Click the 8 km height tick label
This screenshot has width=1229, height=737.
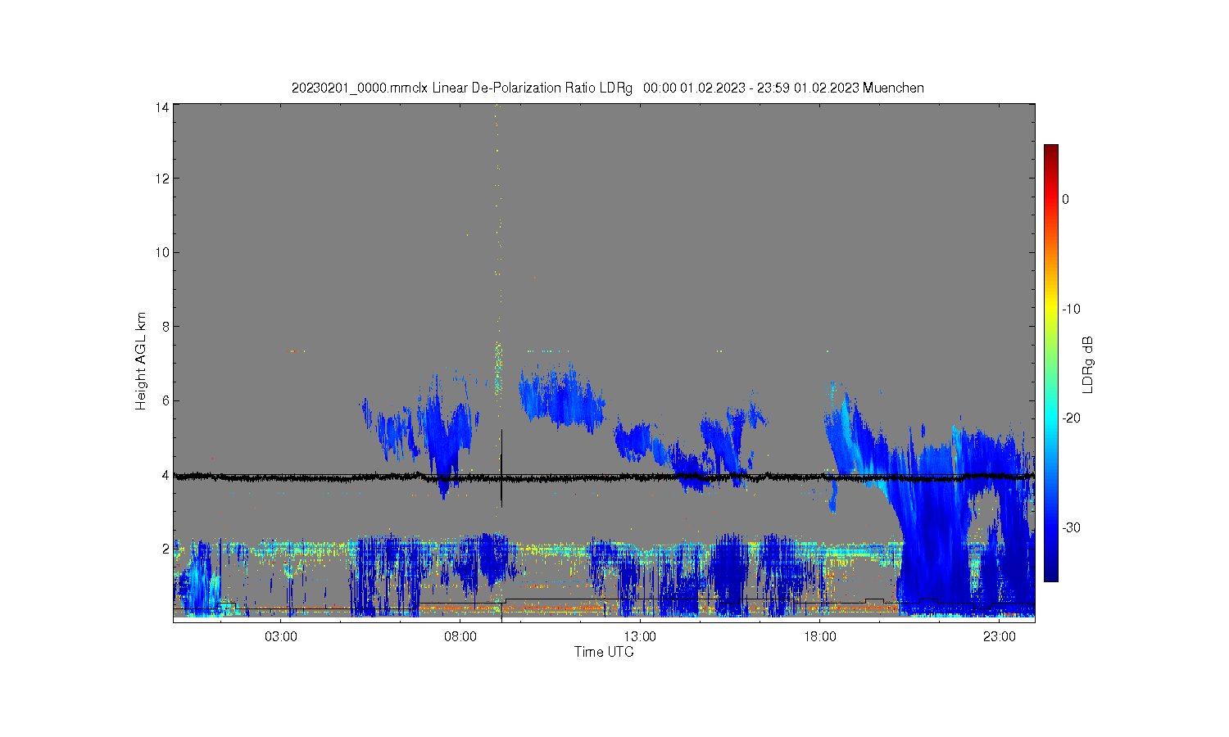(166, 327)
